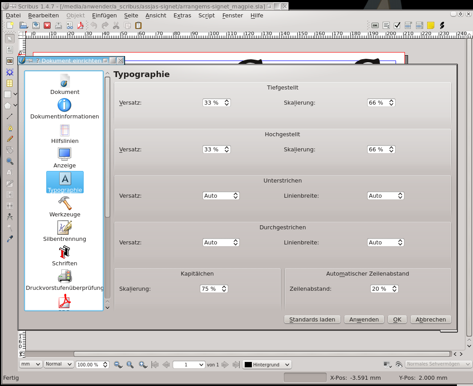This screenshot has height=386, width=473.
Task: Select the PDF checkbox tool in toolbar
Action: pyautogui.click(x=397, y=25)
